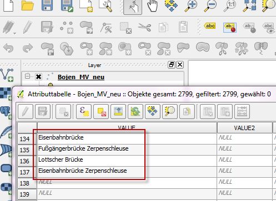Click Save Layer Edits icon in digitizing toolbar

point(47,27)
